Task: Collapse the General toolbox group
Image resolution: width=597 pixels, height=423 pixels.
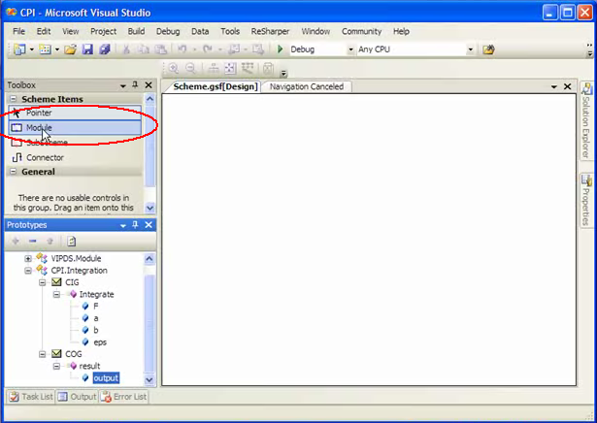Action: [14, 172]
